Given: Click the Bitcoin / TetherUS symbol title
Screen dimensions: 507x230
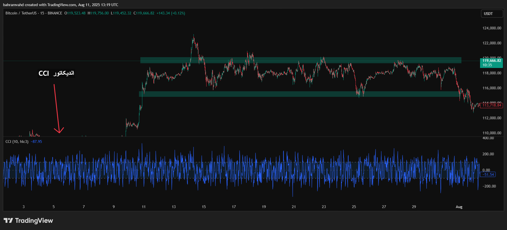Looking at the screenshot, I should tap(21, 13).
